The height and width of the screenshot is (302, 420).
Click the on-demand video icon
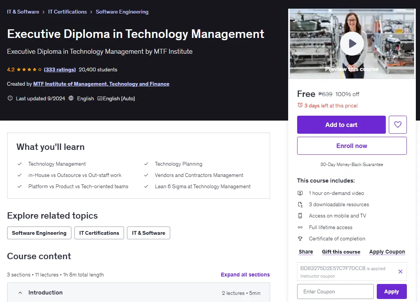click(300, 193)
